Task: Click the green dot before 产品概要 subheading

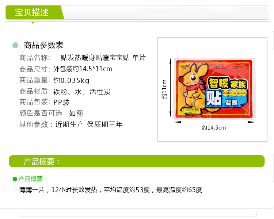Action: [x=15, y=179]
